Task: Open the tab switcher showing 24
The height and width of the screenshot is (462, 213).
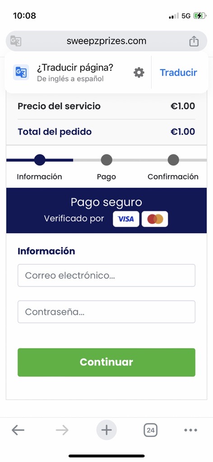Action: point(151,430)
